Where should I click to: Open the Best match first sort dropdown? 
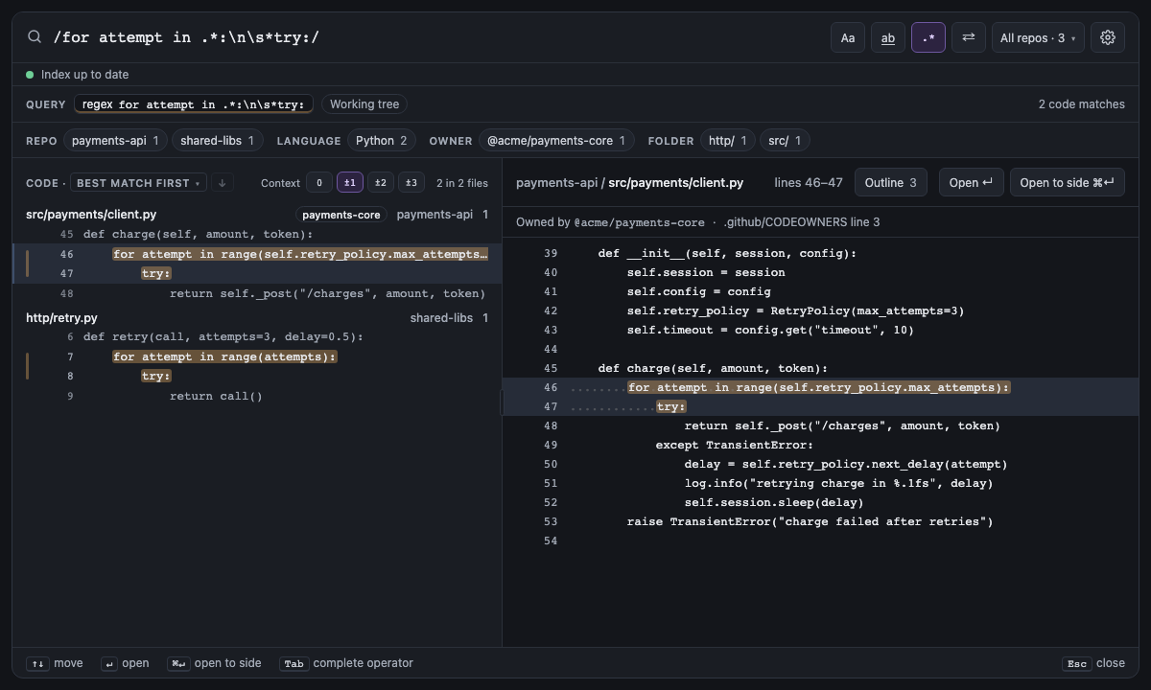[138, 183]
